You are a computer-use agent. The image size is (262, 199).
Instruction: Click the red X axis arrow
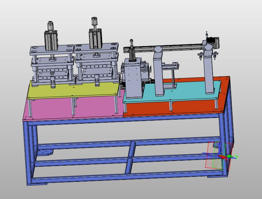222,157
